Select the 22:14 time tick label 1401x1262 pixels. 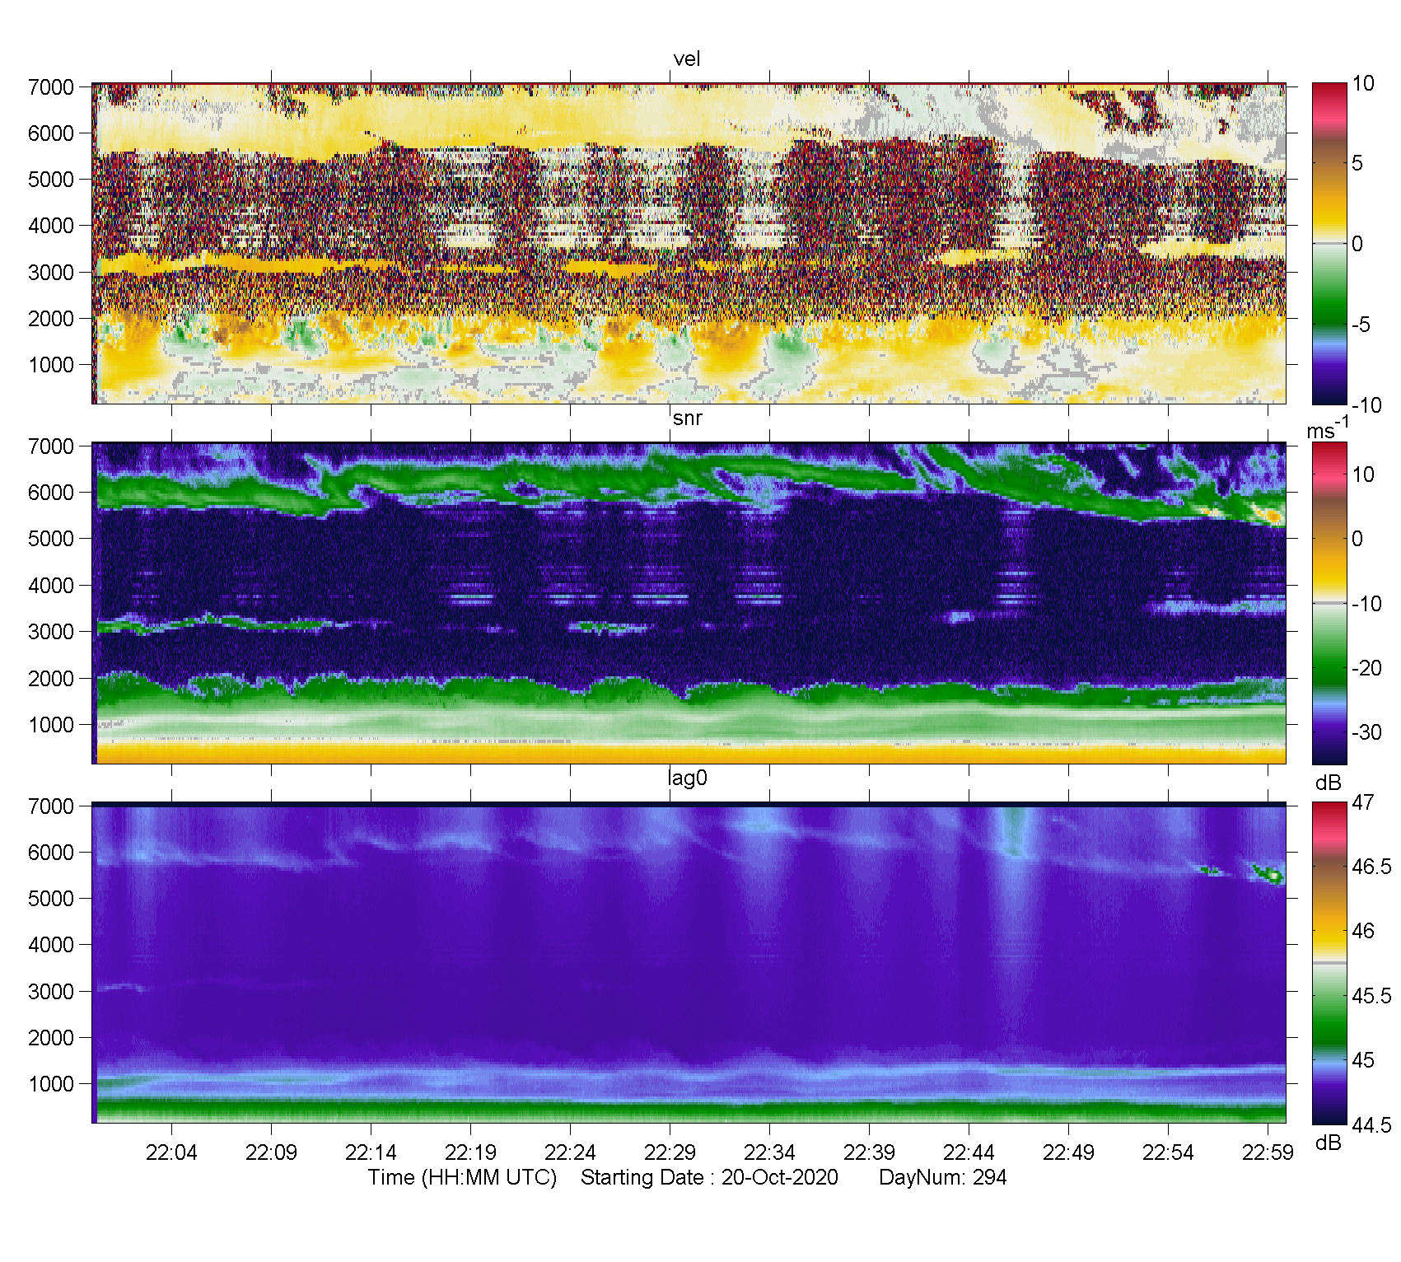point(371,1152)
